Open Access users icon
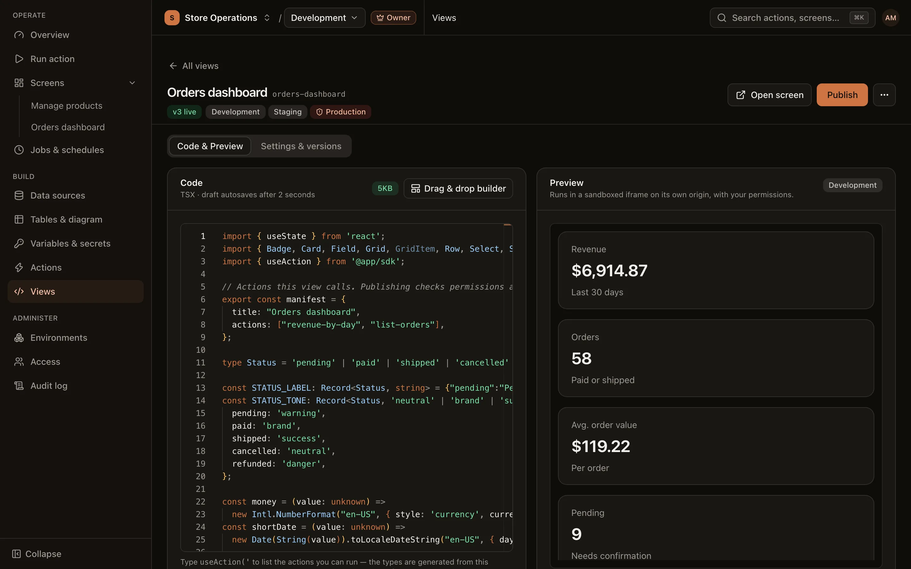The width and height of the screenshot is (911, 569). point(19,362)
